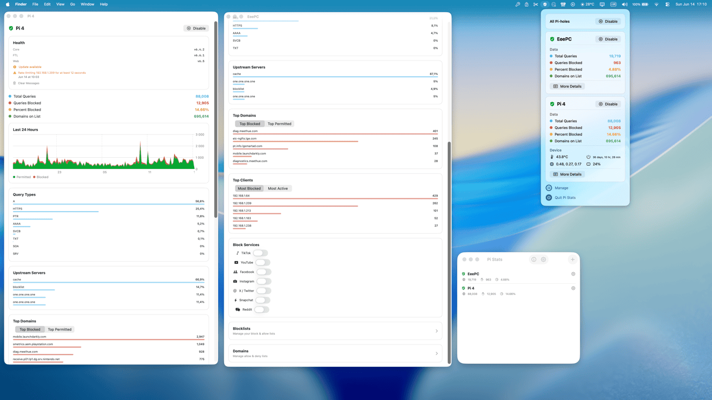Click the green shield in the Pi 4 window header
This screenshot has width=712, height=400.
coord(11,28)
